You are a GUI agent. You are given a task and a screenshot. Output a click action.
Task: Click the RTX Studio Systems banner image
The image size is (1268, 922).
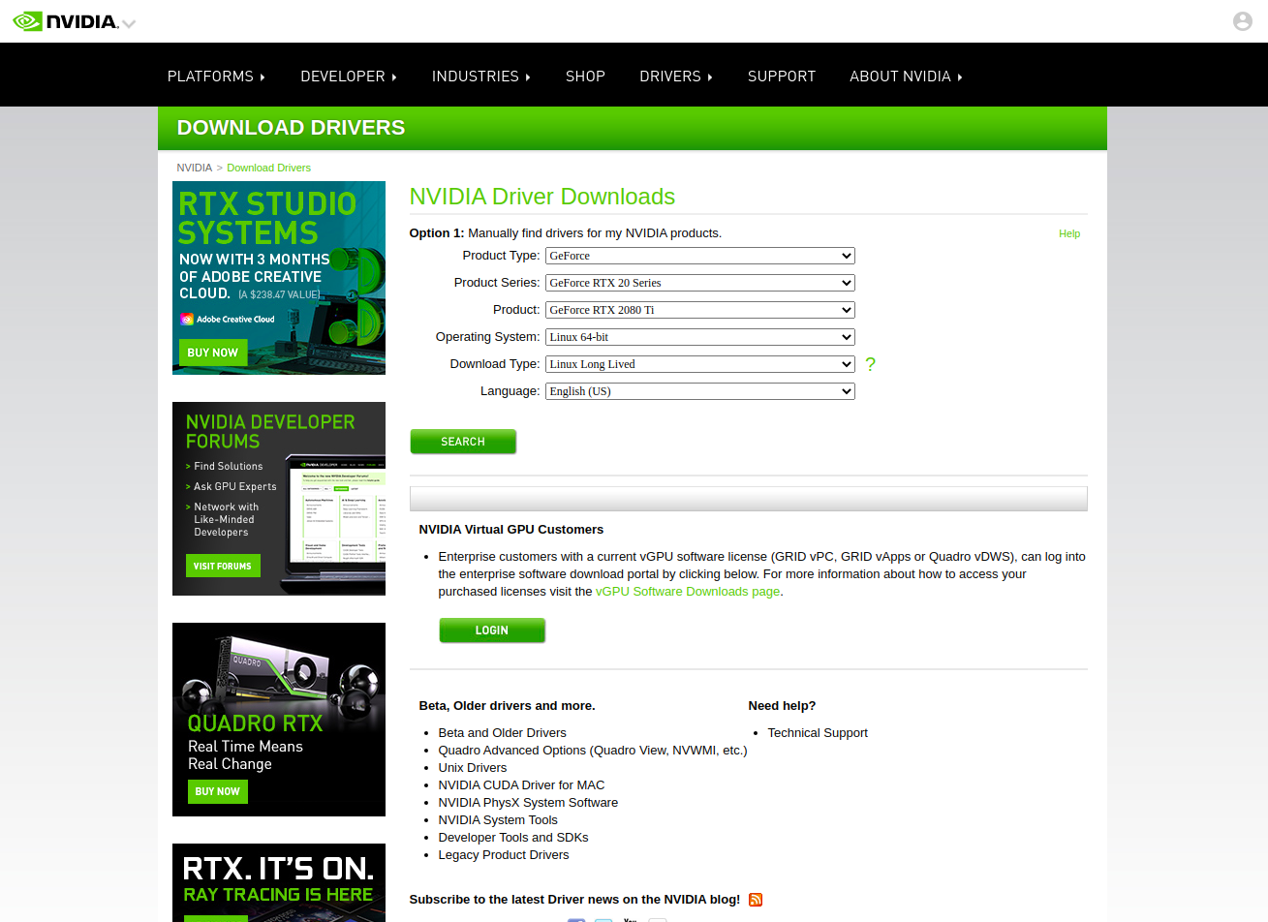click(x=279, y=278)
